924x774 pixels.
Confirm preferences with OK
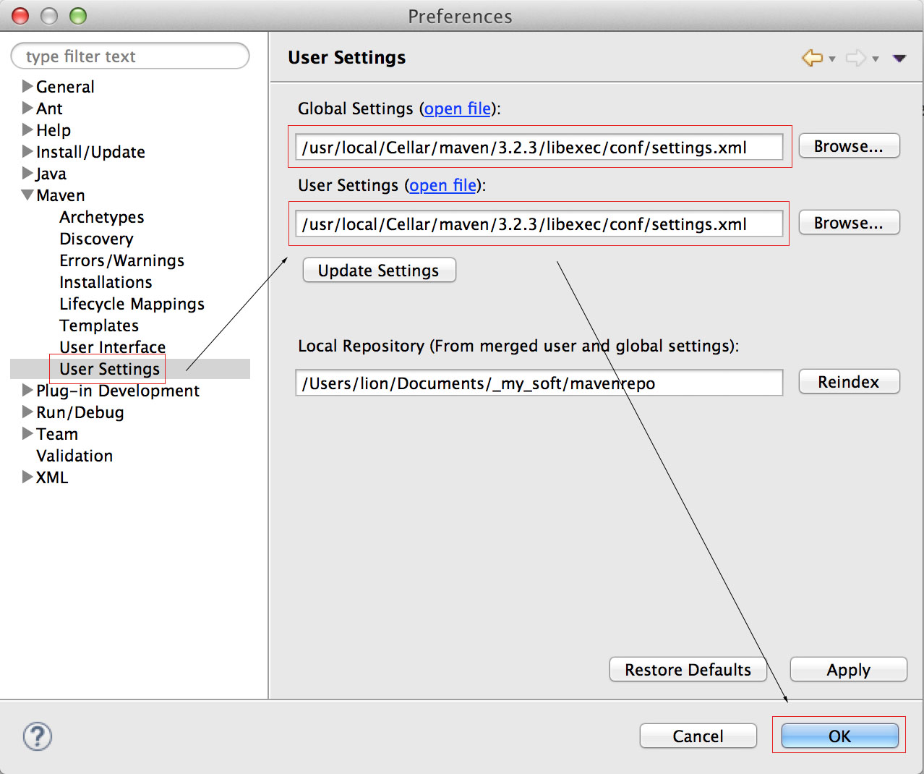point(840,736)
